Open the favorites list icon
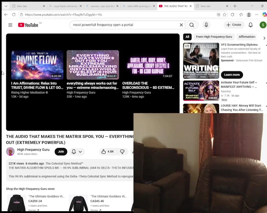This screenshot has height=213, width=267. click(x=241, y=15)
